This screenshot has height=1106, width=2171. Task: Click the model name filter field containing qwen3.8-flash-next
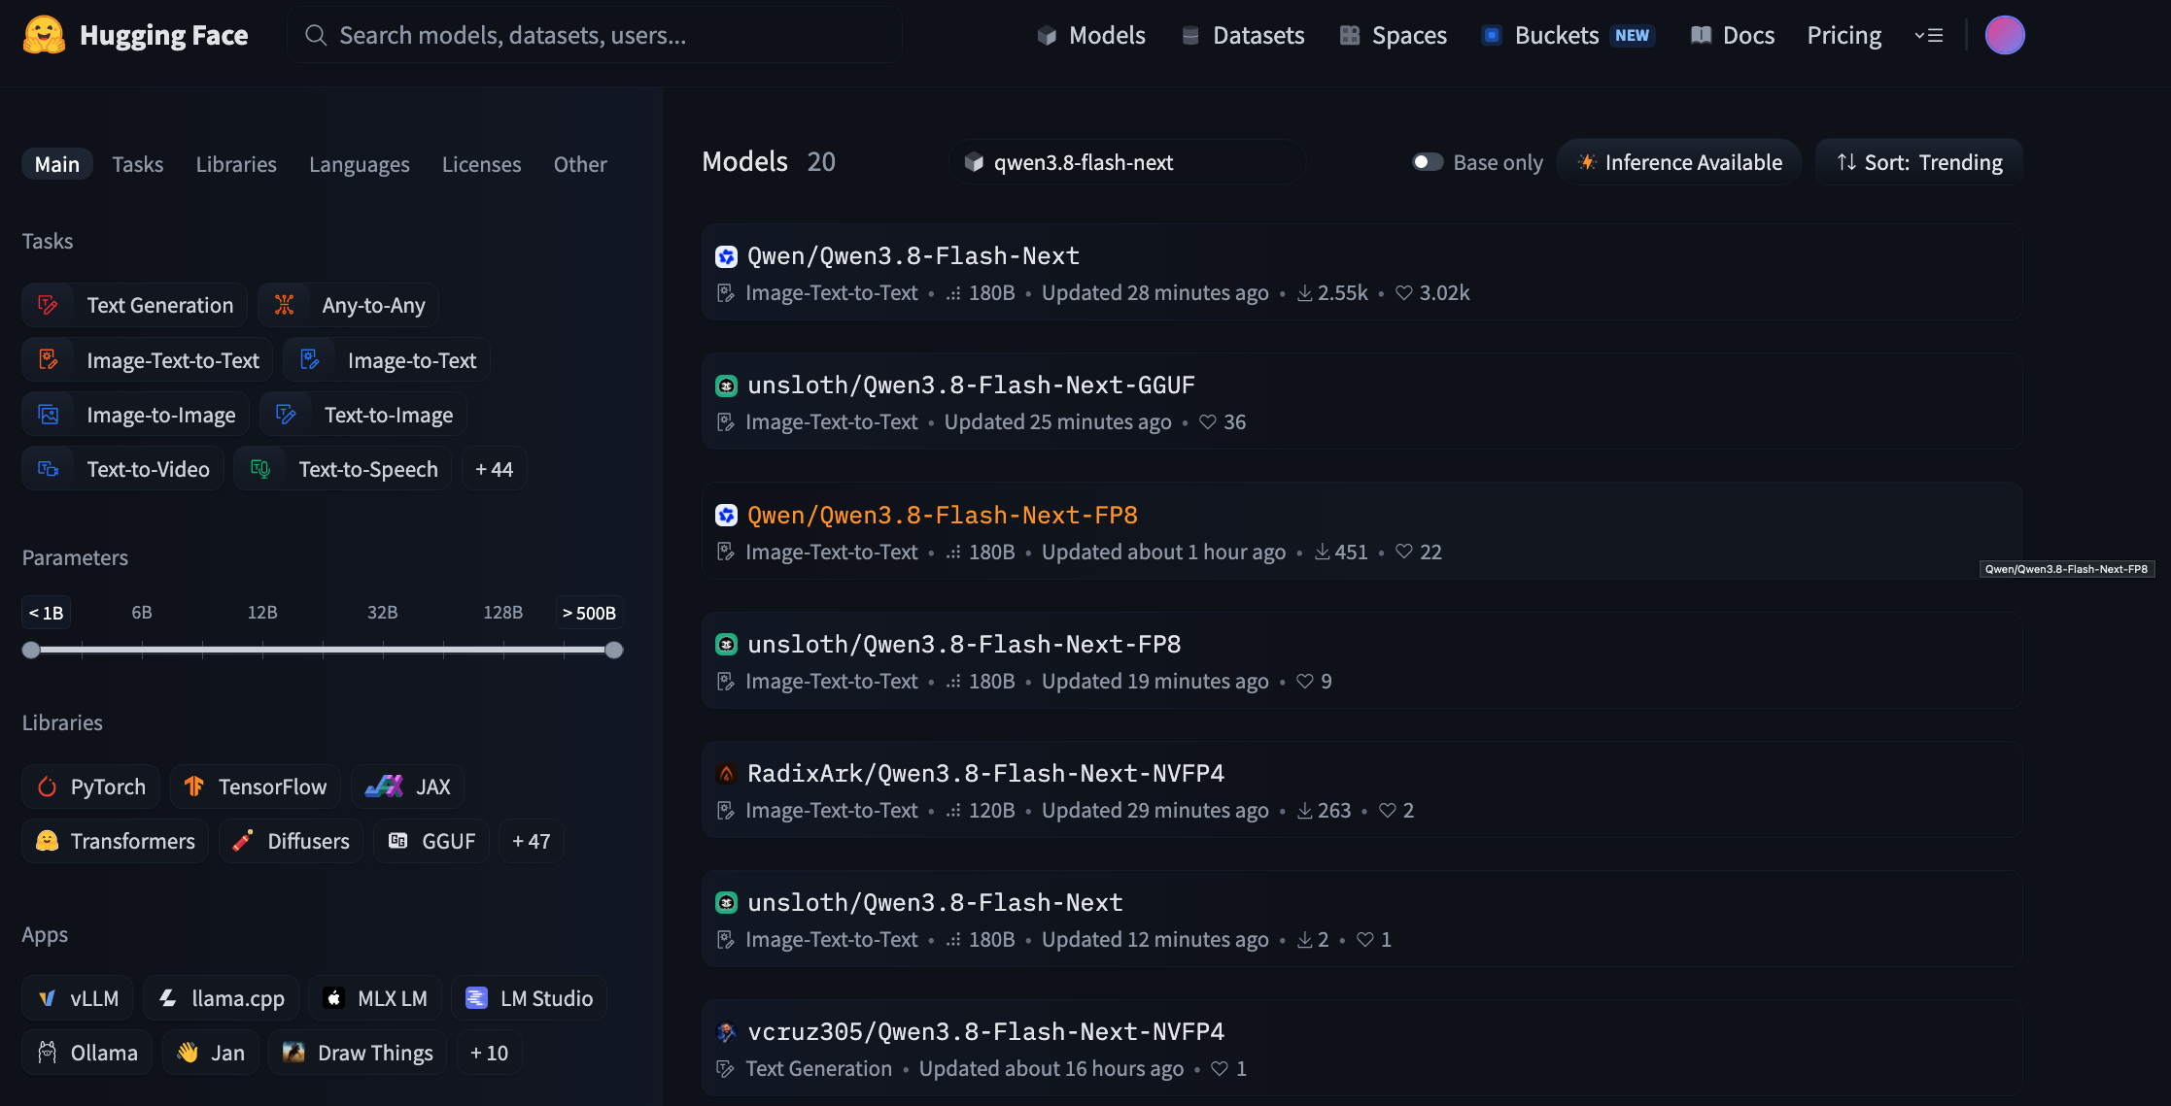point(1127,162)
